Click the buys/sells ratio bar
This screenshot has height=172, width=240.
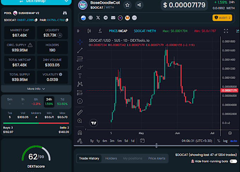click(x=36, y=123)
